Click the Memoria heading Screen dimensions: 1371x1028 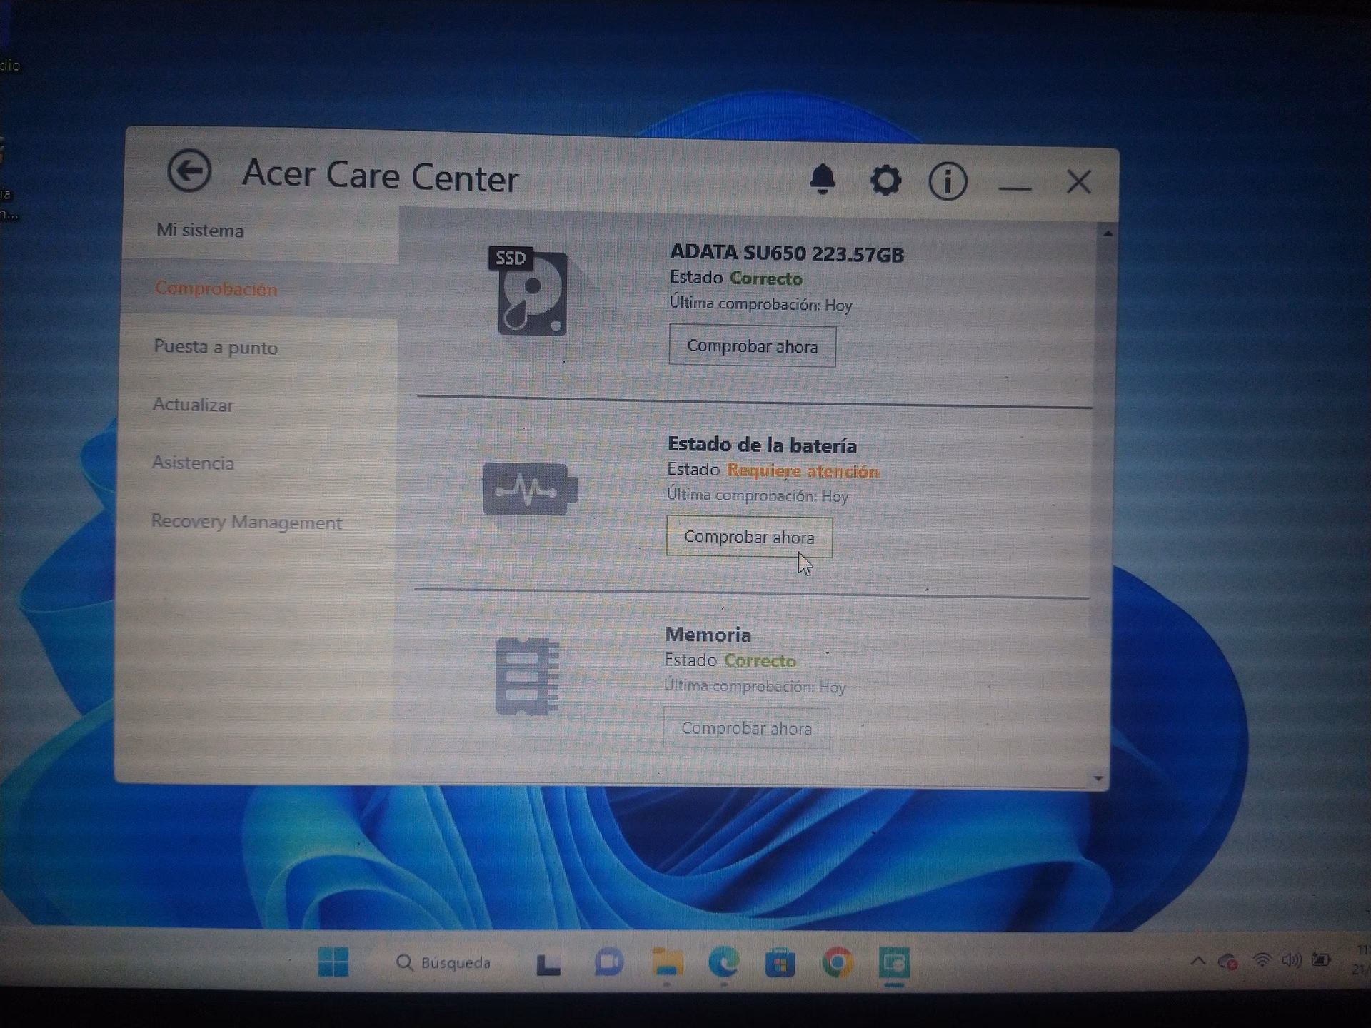708,635
